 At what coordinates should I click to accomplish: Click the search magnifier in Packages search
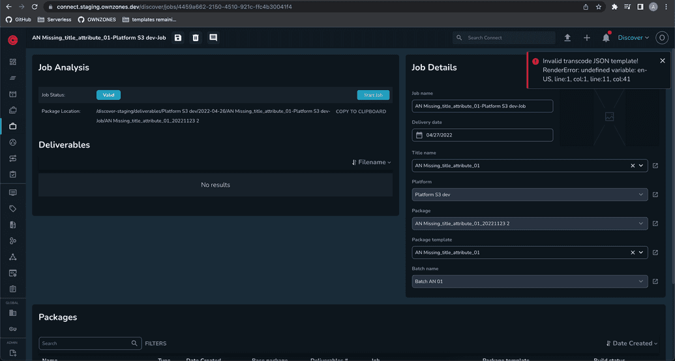click(134, 343)
